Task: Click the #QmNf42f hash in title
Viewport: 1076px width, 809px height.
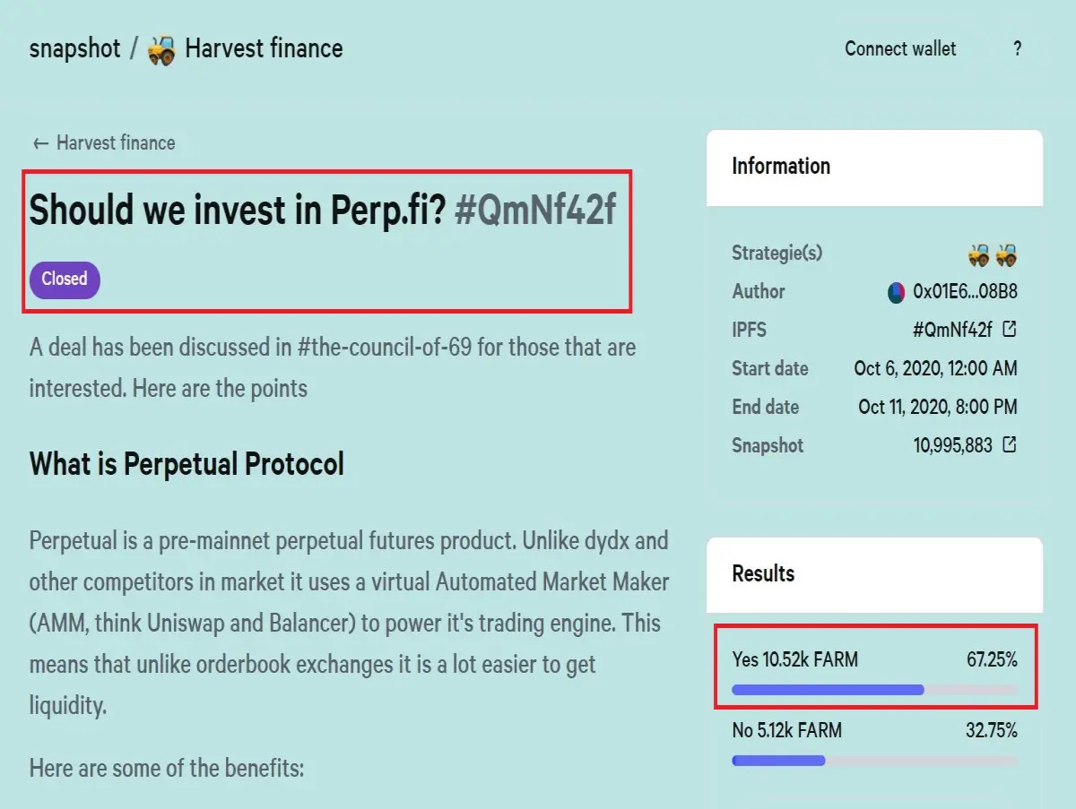Action: click(x=535, y=210)
